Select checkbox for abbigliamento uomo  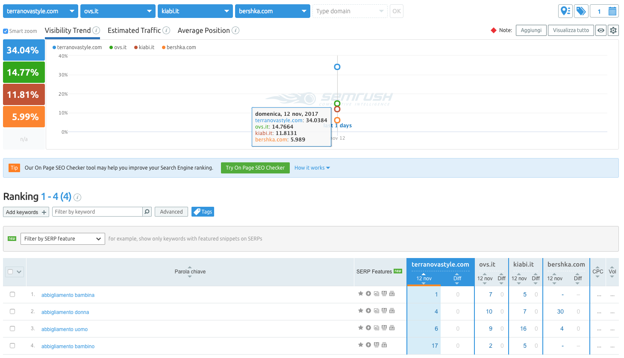click(12, 329)
